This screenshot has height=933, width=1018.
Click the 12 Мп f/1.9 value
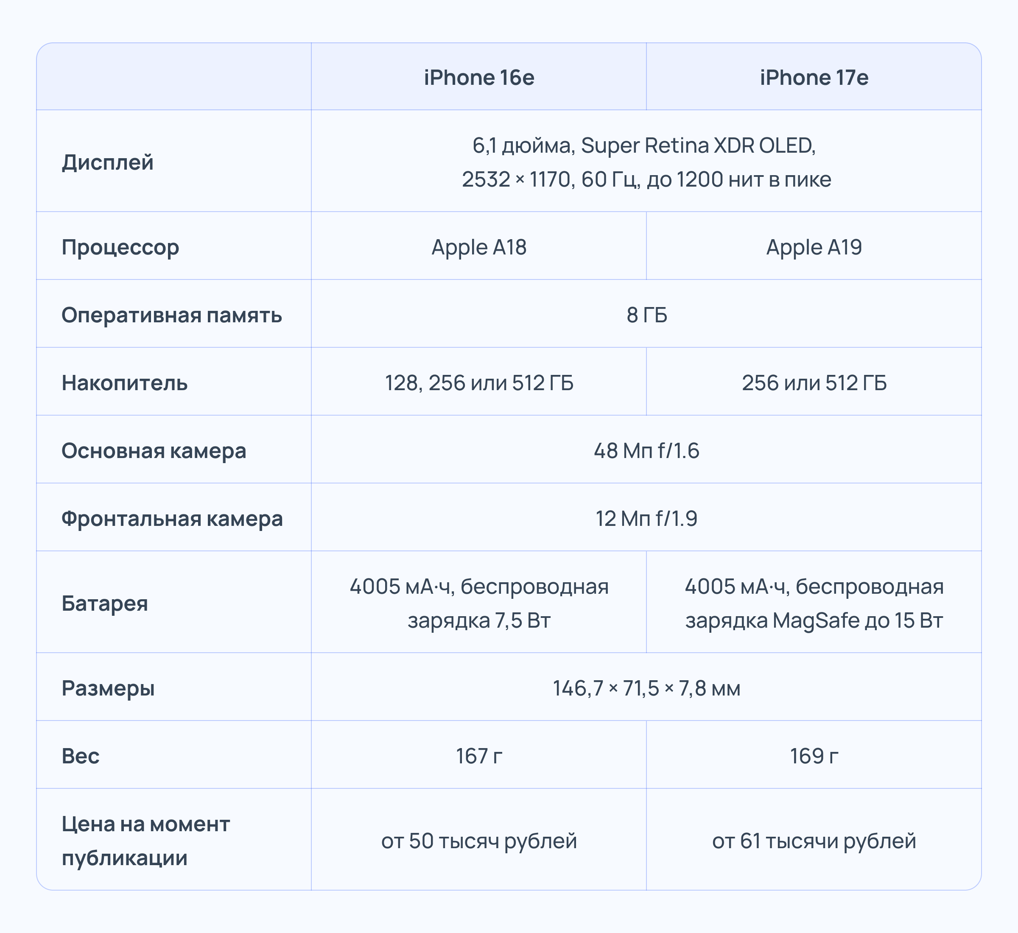[x=646, y=519]
